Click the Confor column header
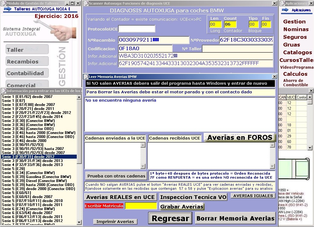314x227 pixels. [302, 97]
